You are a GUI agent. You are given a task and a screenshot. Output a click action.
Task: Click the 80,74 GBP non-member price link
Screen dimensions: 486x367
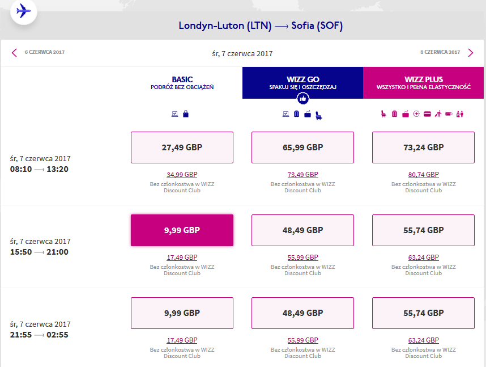423,175
